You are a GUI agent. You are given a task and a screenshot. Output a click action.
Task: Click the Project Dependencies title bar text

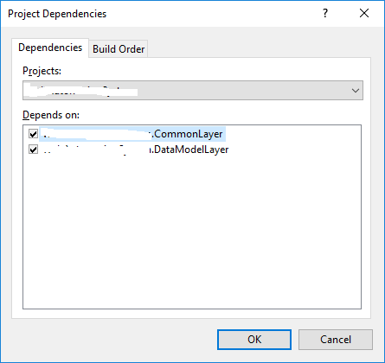point(57,14)
